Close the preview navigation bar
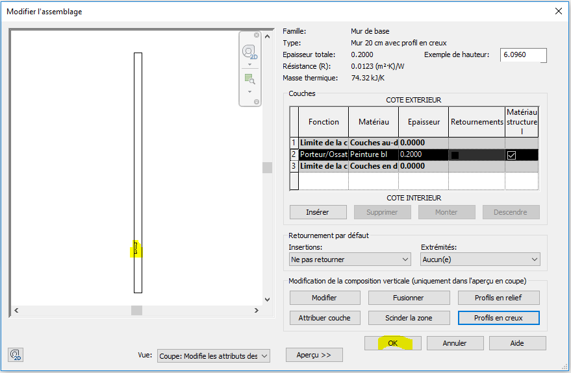This screenshot has width=571, height=373. coord(257,35)
